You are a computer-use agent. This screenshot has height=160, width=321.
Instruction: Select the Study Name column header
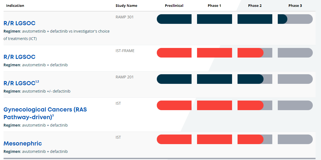(x=126, y=6)
